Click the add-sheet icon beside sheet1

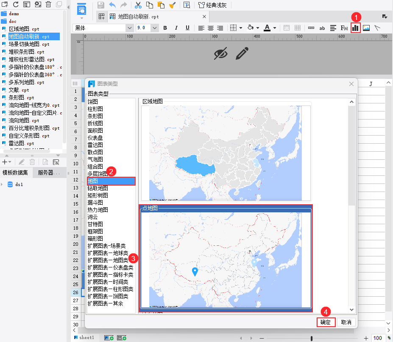tap(109, 338)
